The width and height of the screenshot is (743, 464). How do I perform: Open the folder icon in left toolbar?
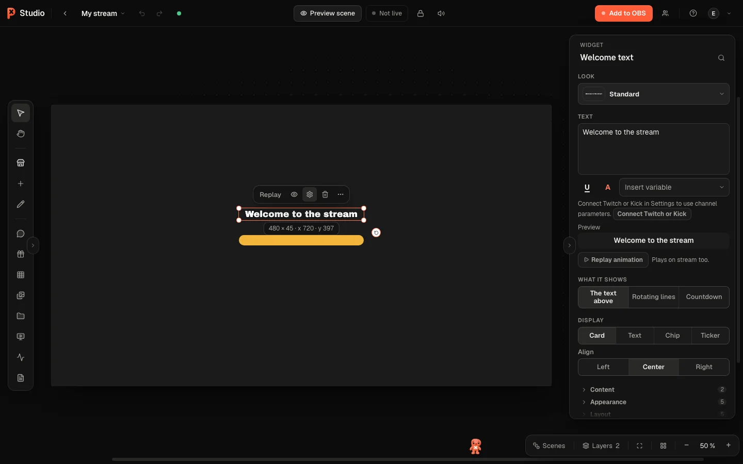(x=21, y=316)
